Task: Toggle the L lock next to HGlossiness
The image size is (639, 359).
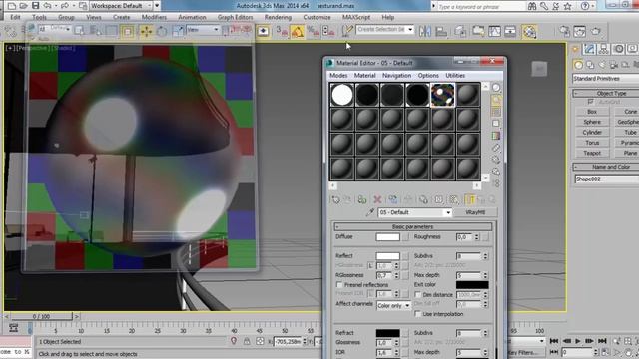Action: (370, 266)
